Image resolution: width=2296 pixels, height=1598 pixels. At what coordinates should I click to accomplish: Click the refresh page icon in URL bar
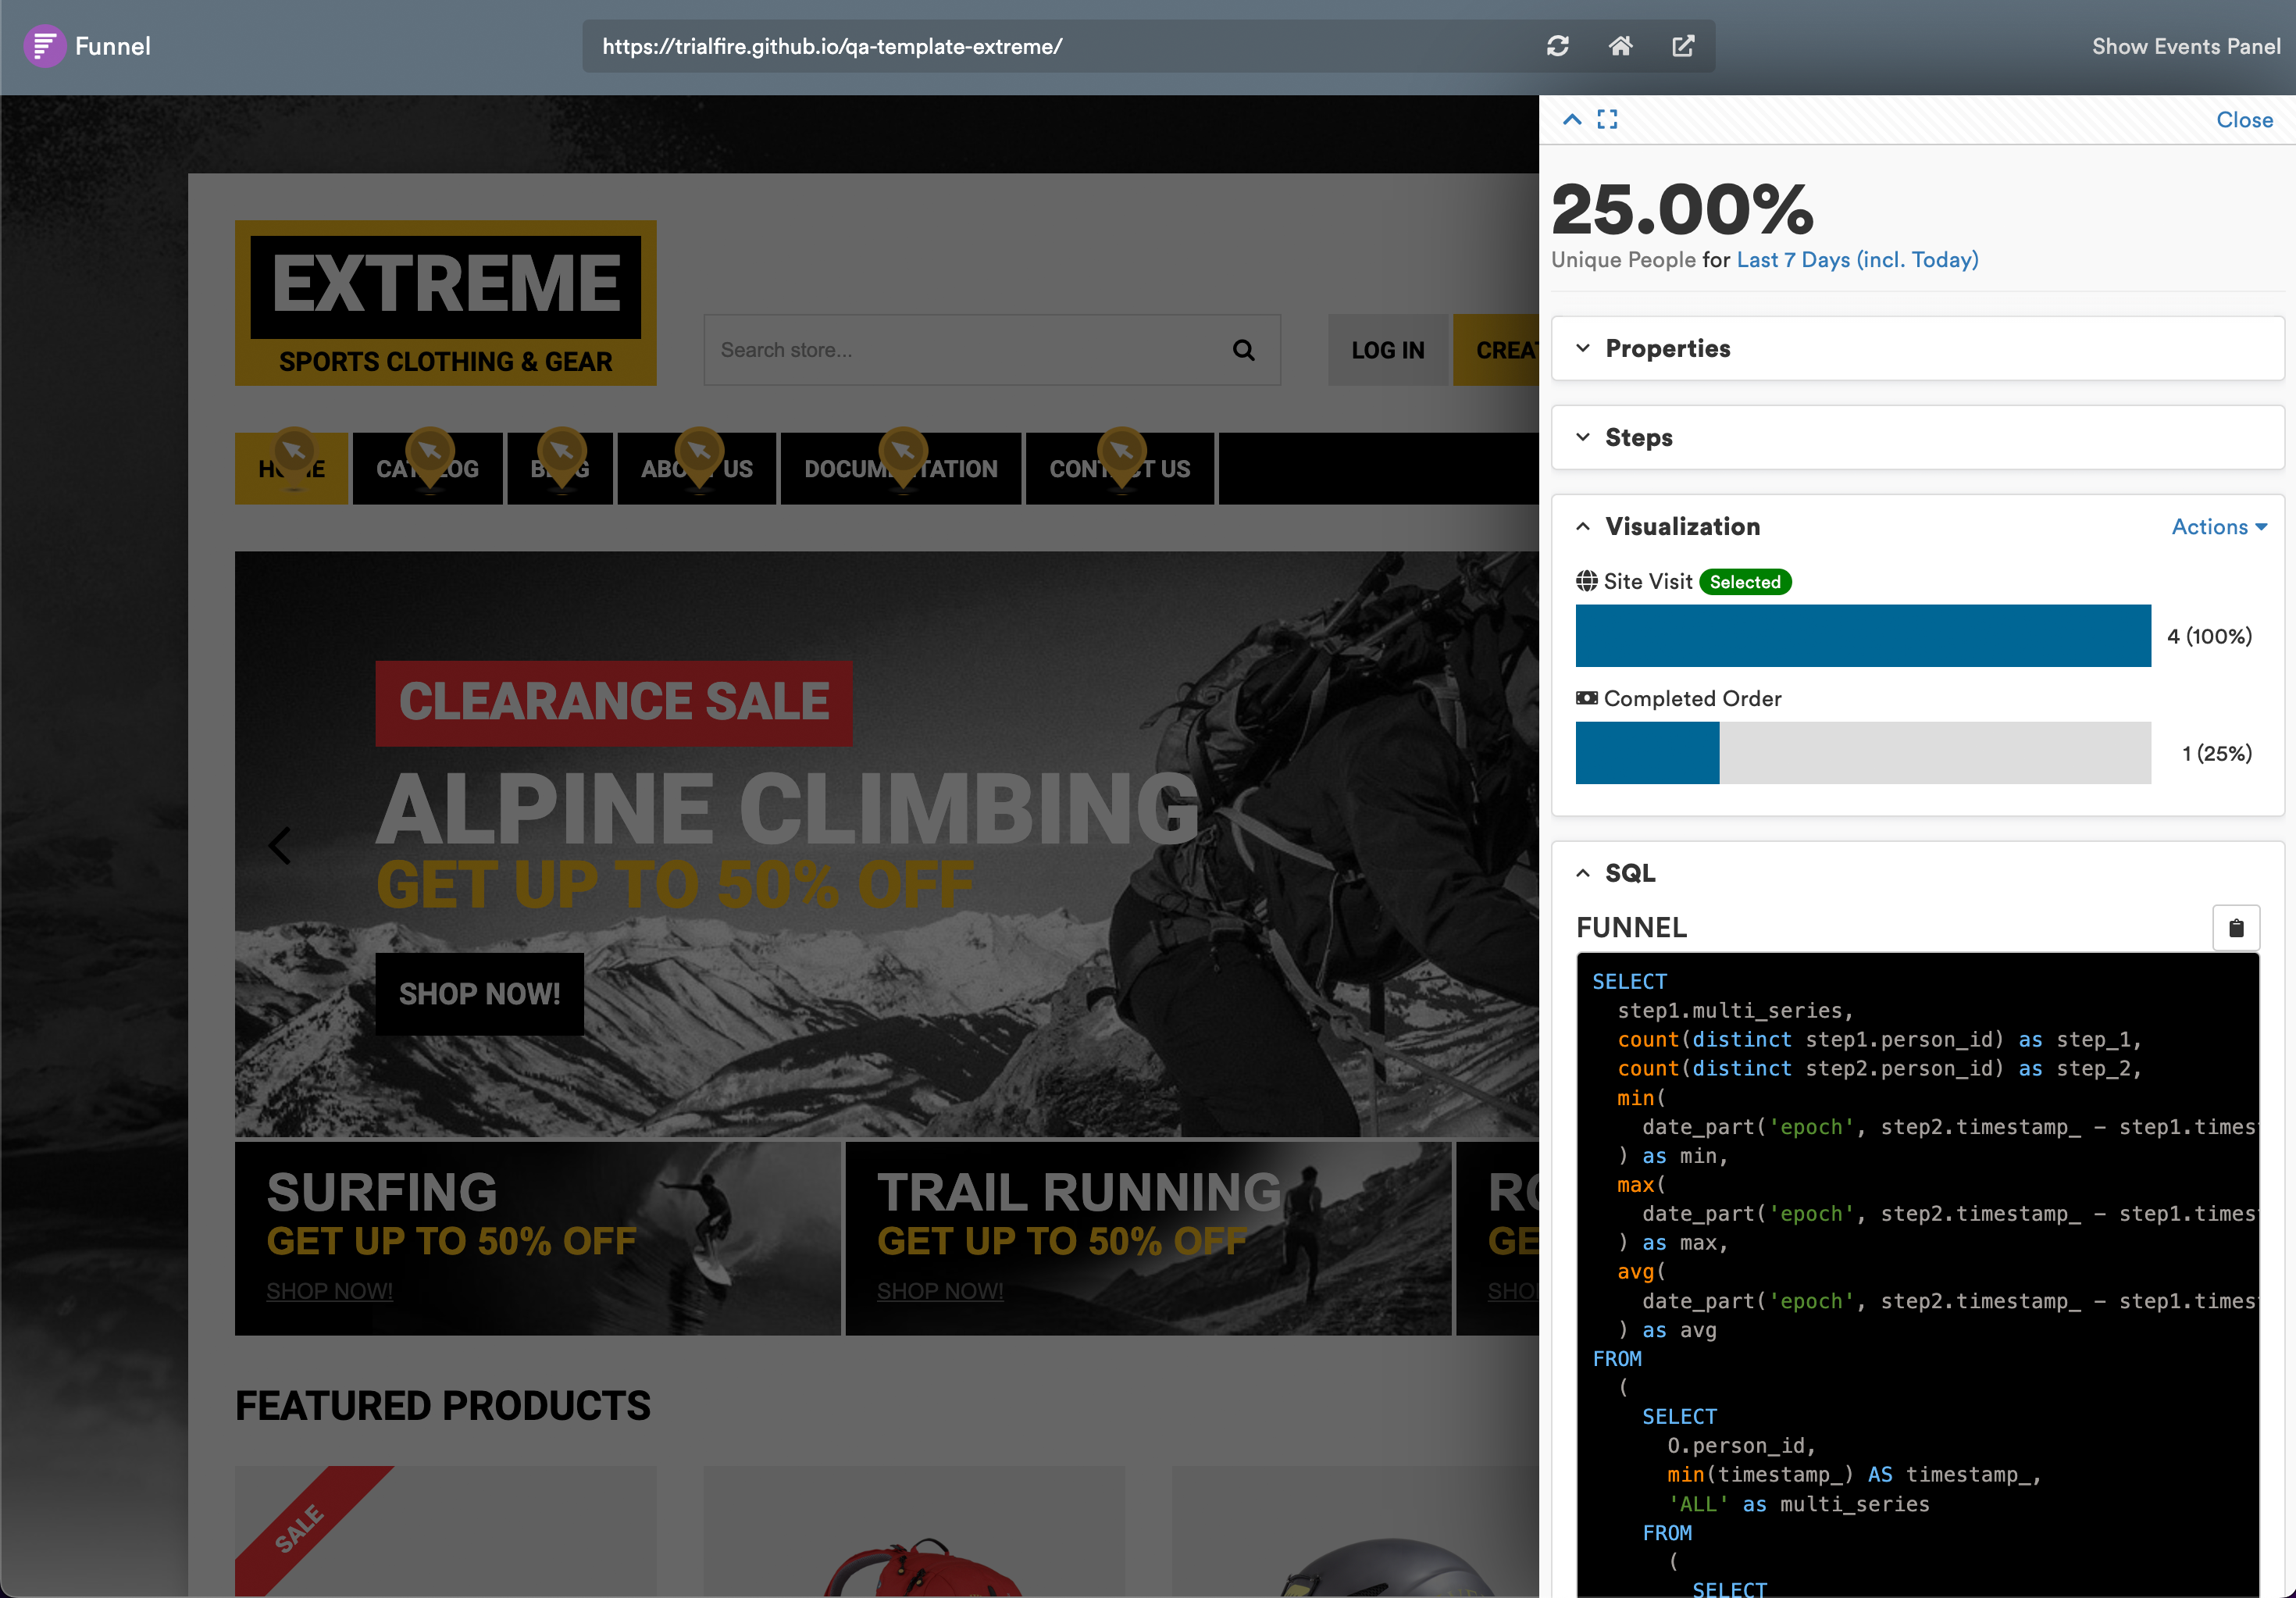1557,46
